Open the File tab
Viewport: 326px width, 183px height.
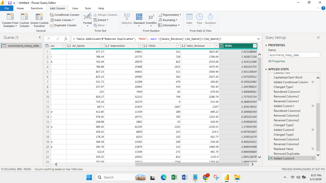[7, 8]
